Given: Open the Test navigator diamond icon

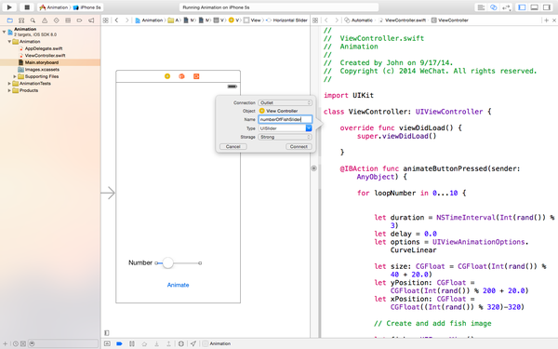Looking at the screenshot, I should 56,20.
